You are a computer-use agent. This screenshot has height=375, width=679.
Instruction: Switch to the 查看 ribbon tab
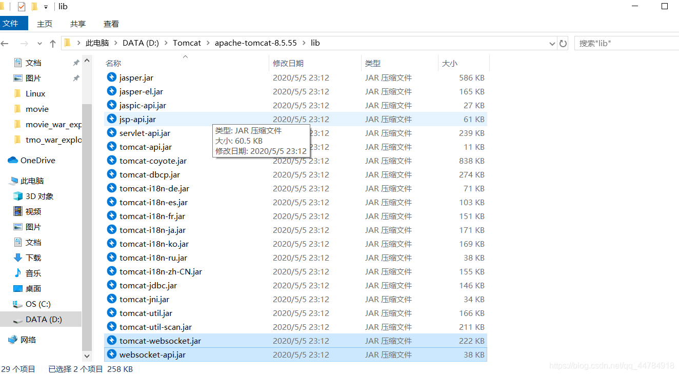(111, 24)
